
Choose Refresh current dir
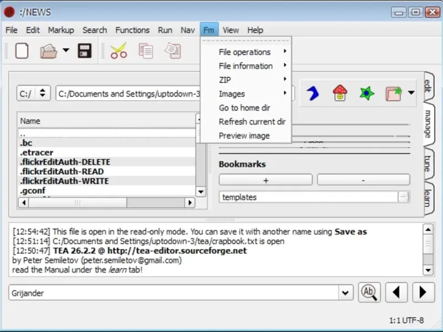click(x=246, y=122)
